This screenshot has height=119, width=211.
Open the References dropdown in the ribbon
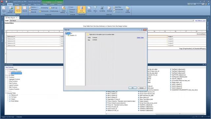click(x=54, y=11)
